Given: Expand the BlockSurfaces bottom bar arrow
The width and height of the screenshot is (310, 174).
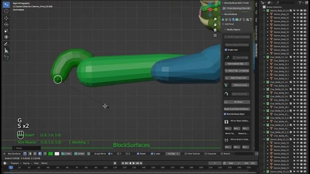Looking at the screenshot, I should 5,154.
